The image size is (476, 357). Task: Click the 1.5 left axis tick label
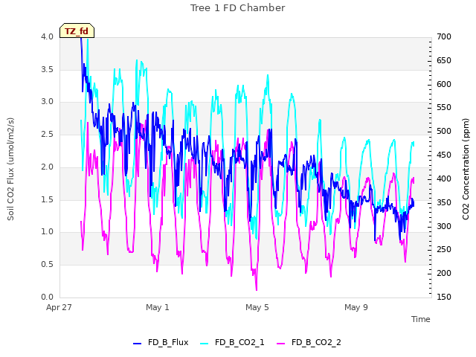point(47,199)
